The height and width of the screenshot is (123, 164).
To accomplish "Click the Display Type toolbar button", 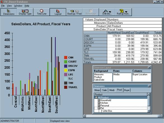I will pyautogui.click(x=25, y=12).
